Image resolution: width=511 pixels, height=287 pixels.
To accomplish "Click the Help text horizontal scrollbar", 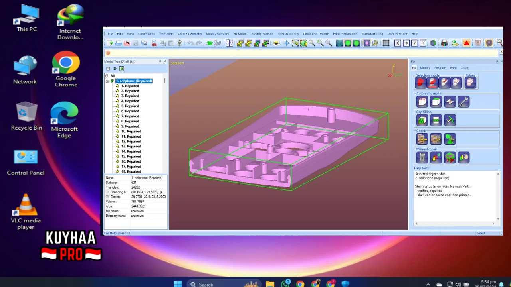I will coord(455,224).
